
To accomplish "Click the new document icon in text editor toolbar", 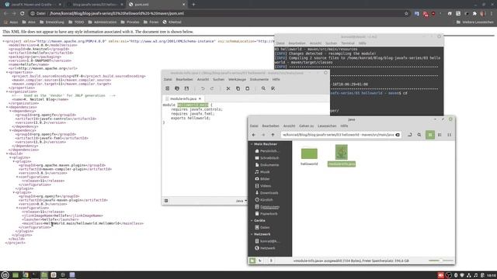I will click(x=168, y=88).
